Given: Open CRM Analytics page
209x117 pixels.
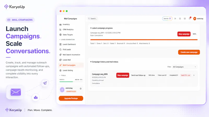Looking at the screenshot, I should (68, 30).
